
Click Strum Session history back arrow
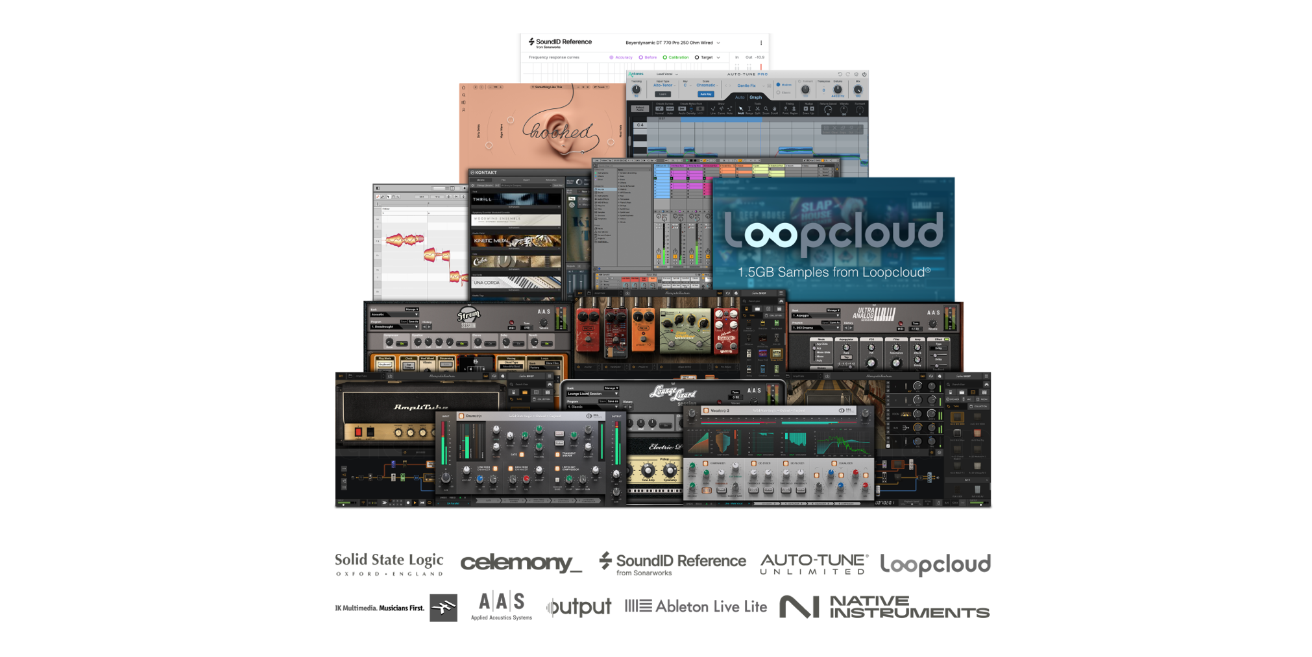[x=424, y=327]
